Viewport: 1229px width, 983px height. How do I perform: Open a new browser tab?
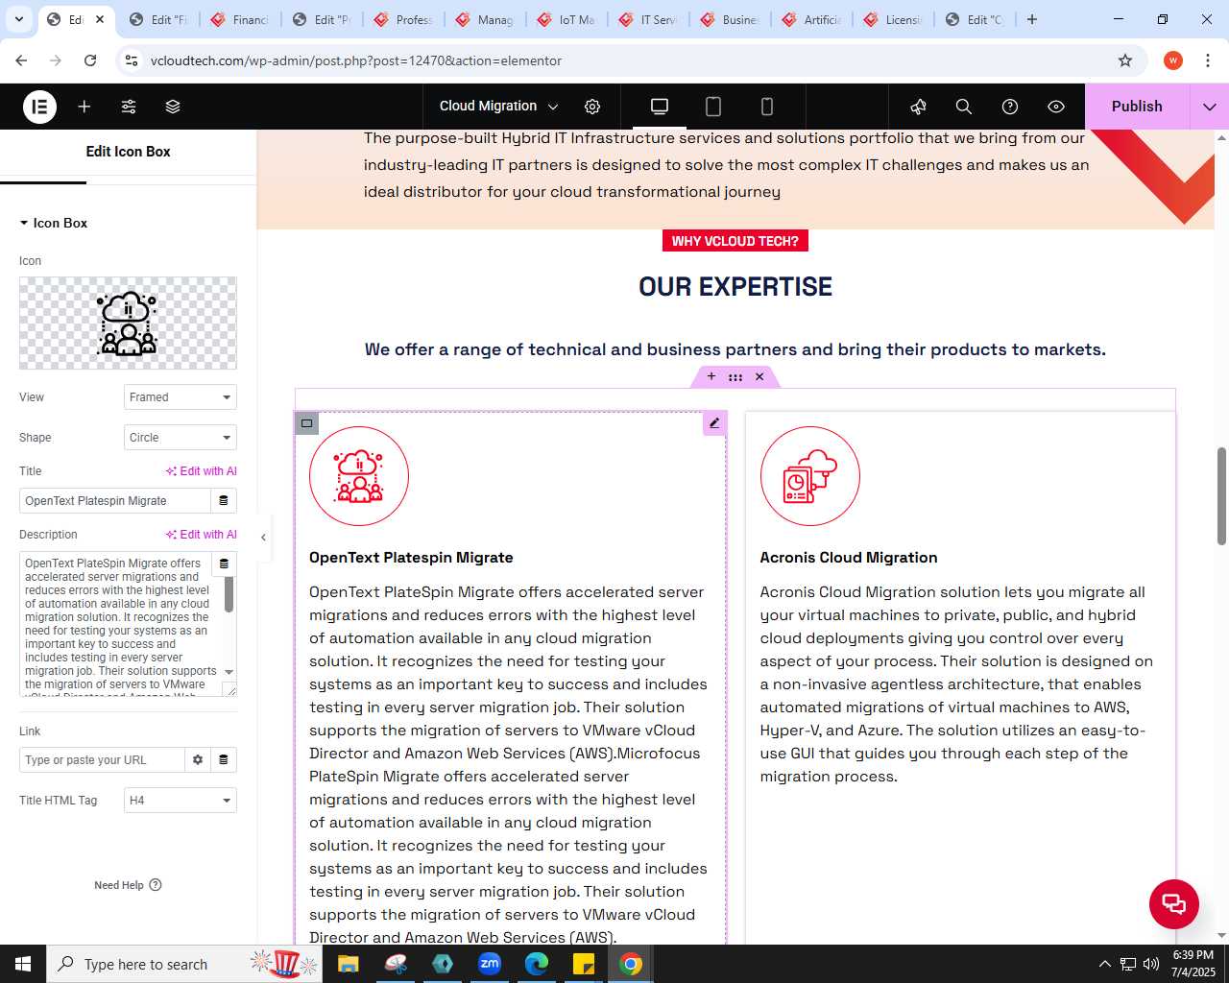[x=1032, y=19]
